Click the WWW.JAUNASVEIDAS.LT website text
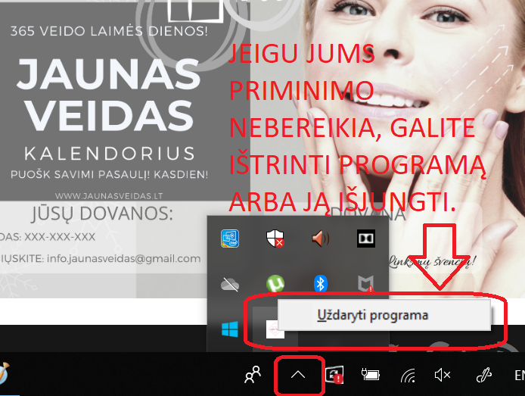The image size is (525, 396). pos(109,196)
